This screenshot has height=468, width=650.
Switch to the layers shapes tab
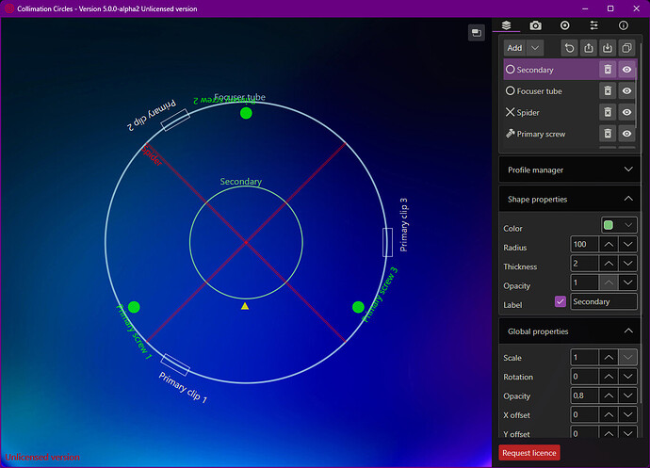point(506,25)
